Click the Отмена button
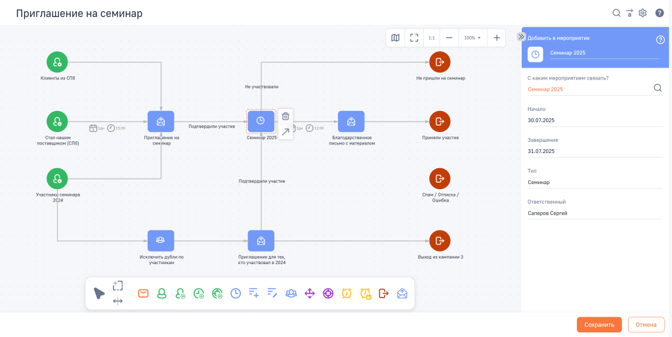The width and height of the screenshot is (672, 337). [x=646, y=325]
